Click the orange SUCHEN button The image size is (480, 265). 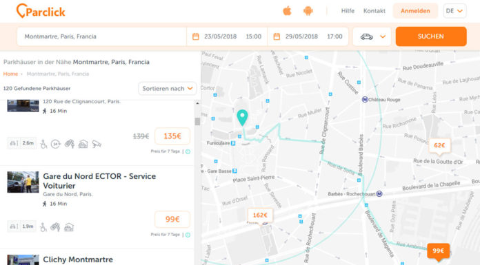click(x=431, y=36)
